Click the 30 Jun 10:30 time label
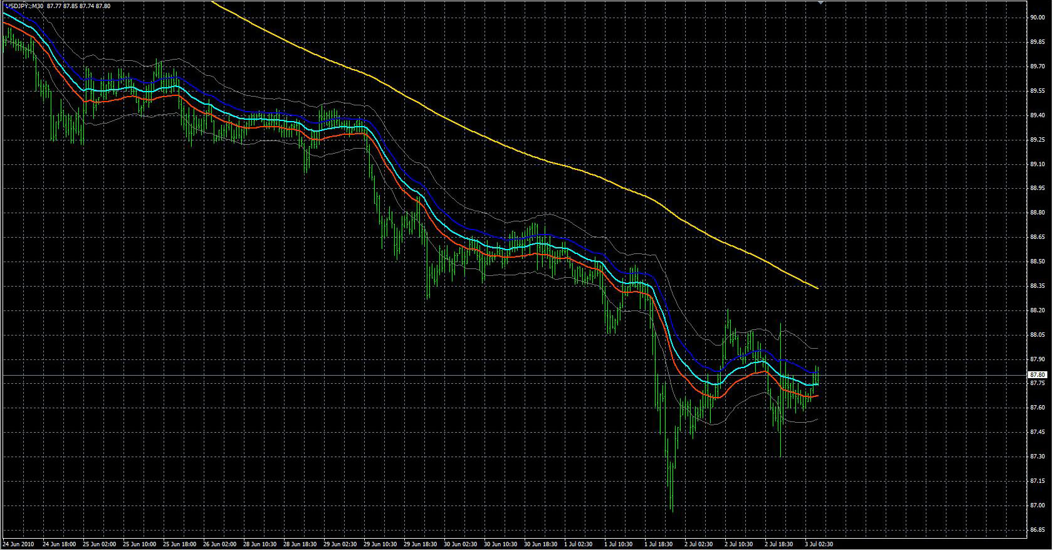This screenshot has height=550, width=1053. (x=501, y=544)
